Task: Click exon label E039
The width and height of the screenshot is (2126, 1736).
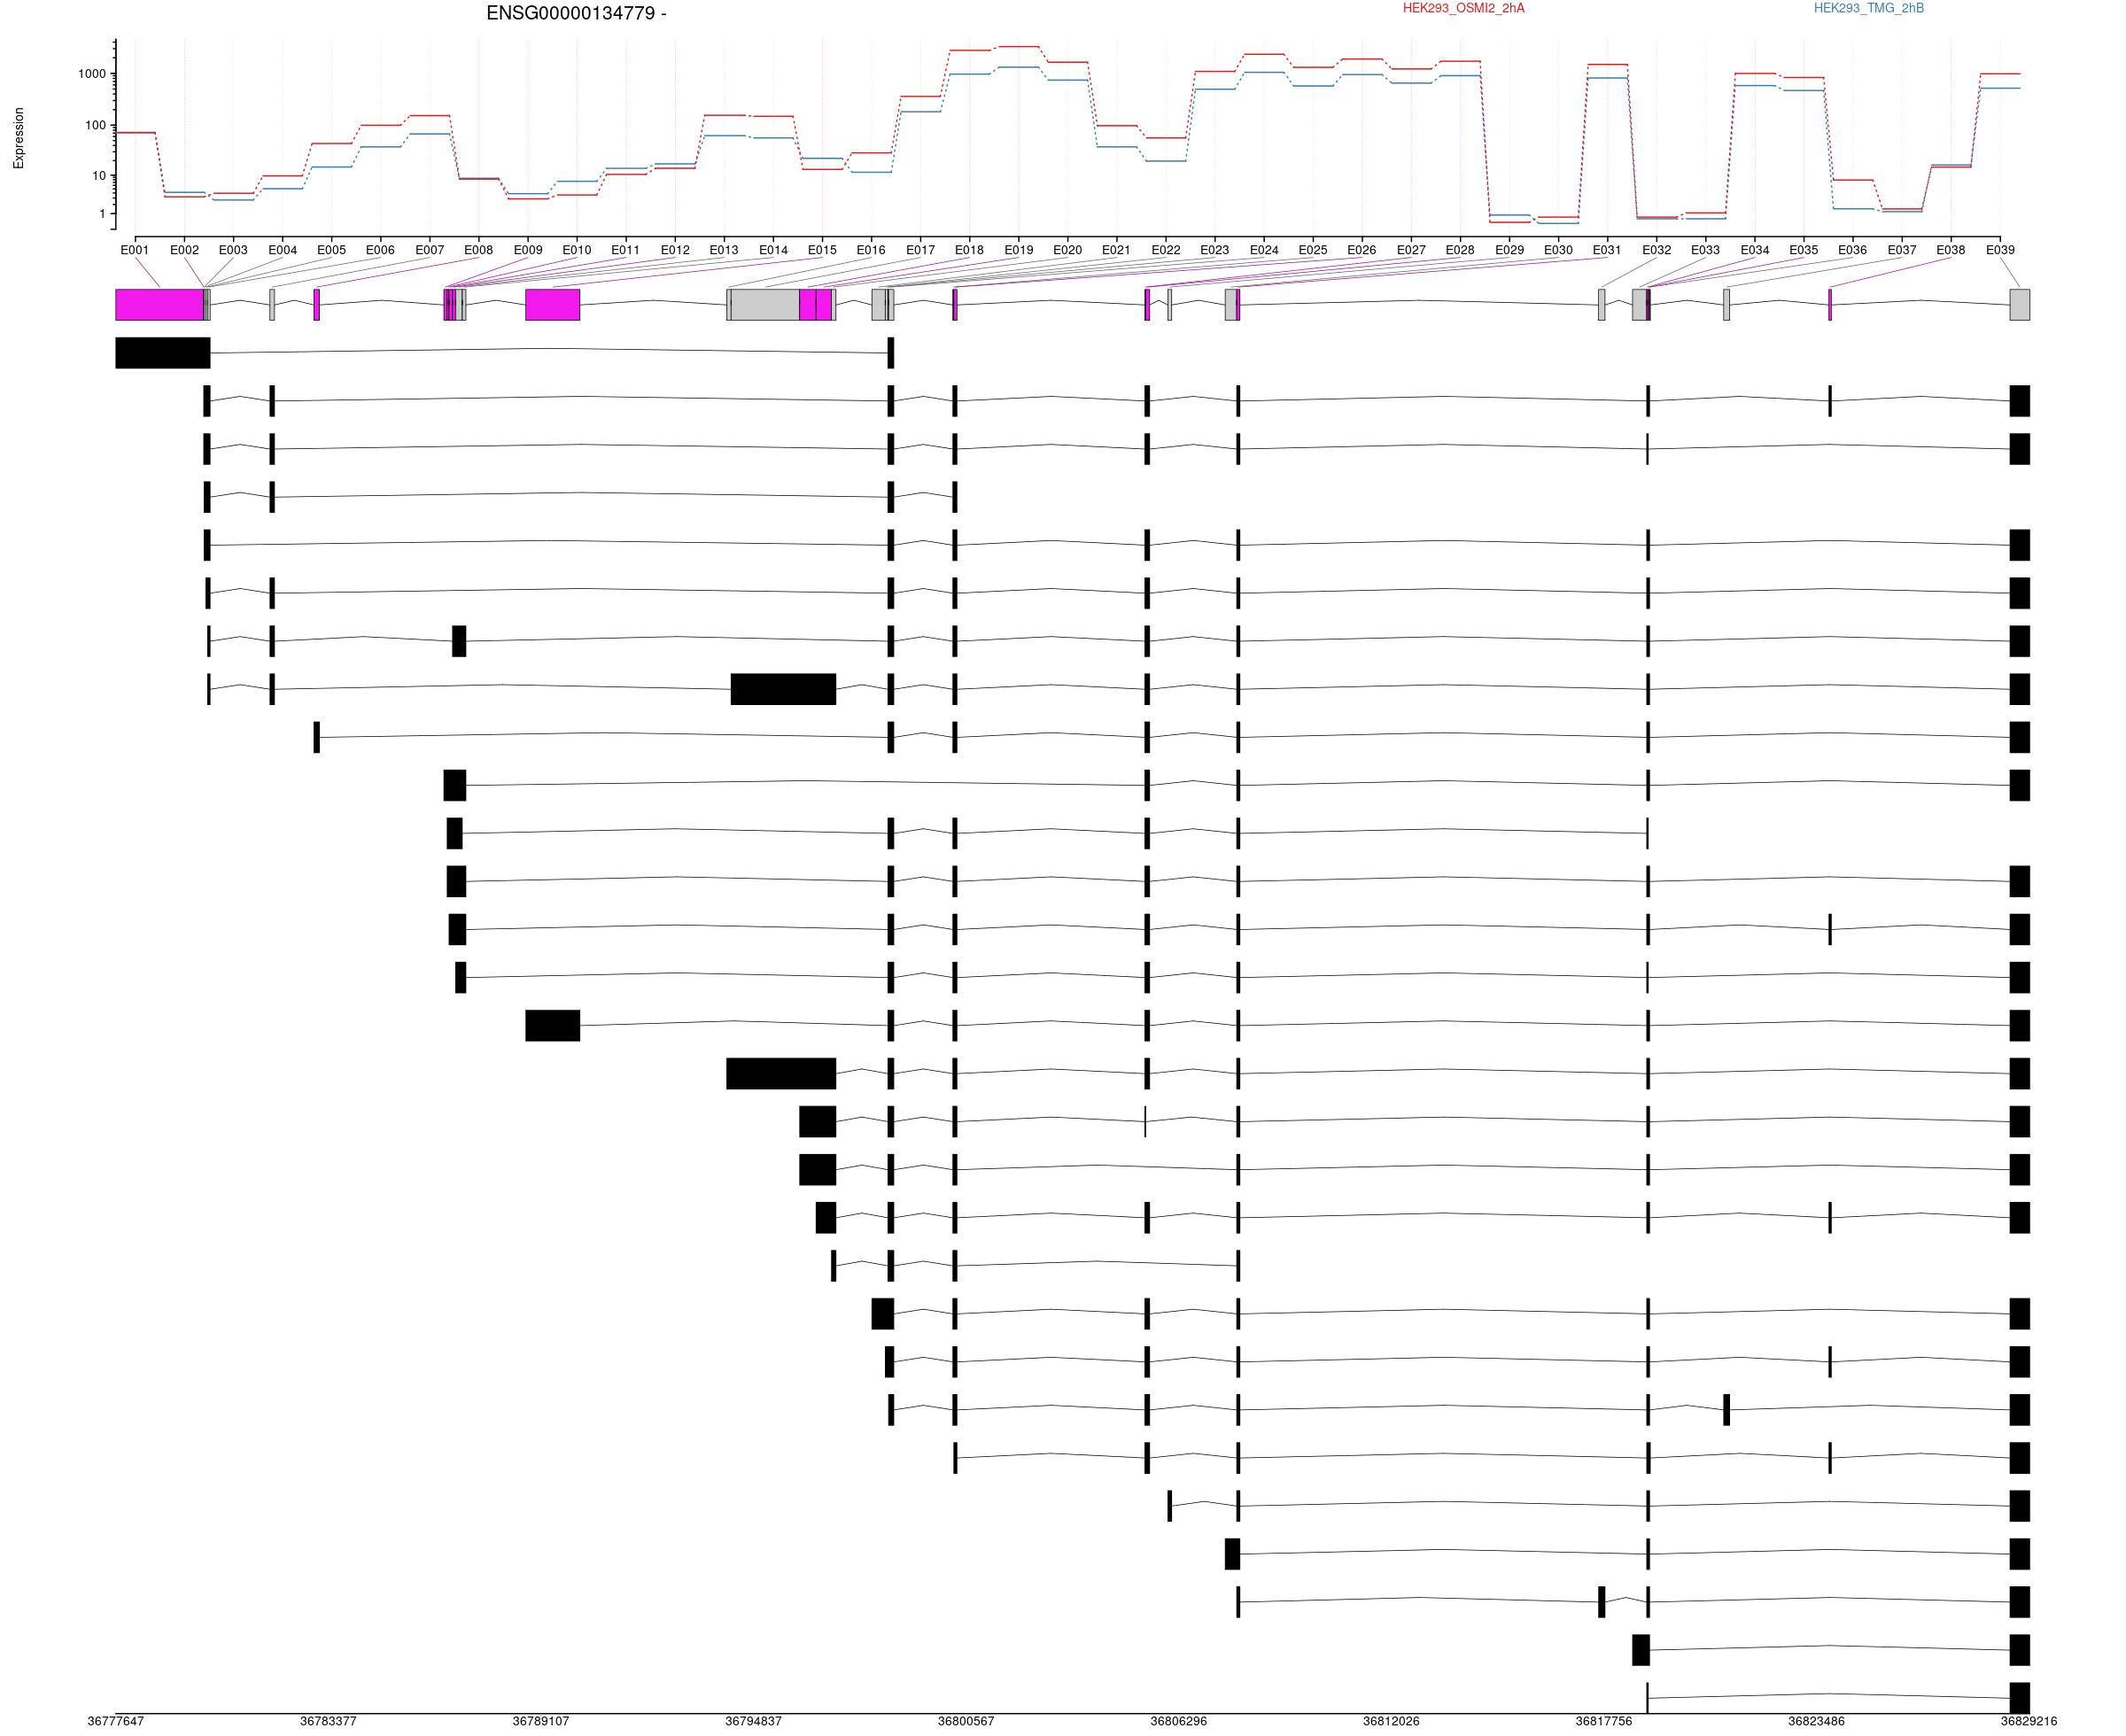Action: pyautogui.click(x=2000, y=250)
